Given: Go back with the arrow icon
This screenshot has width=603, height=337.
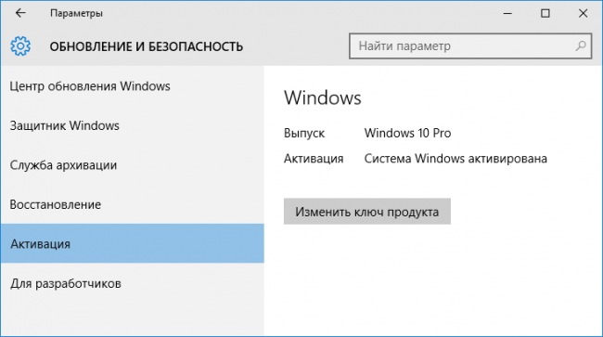Looking at the screenshot, I should (x=20, y=13).
